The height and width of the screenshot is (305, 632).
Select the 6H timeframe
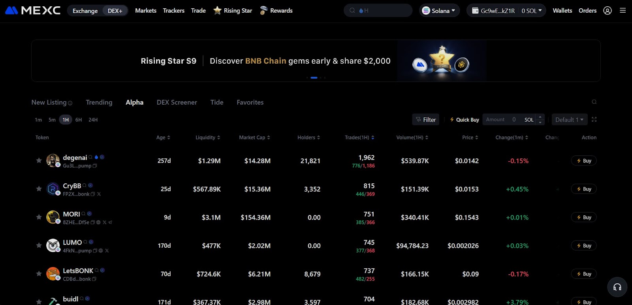[x=79, y=120]
